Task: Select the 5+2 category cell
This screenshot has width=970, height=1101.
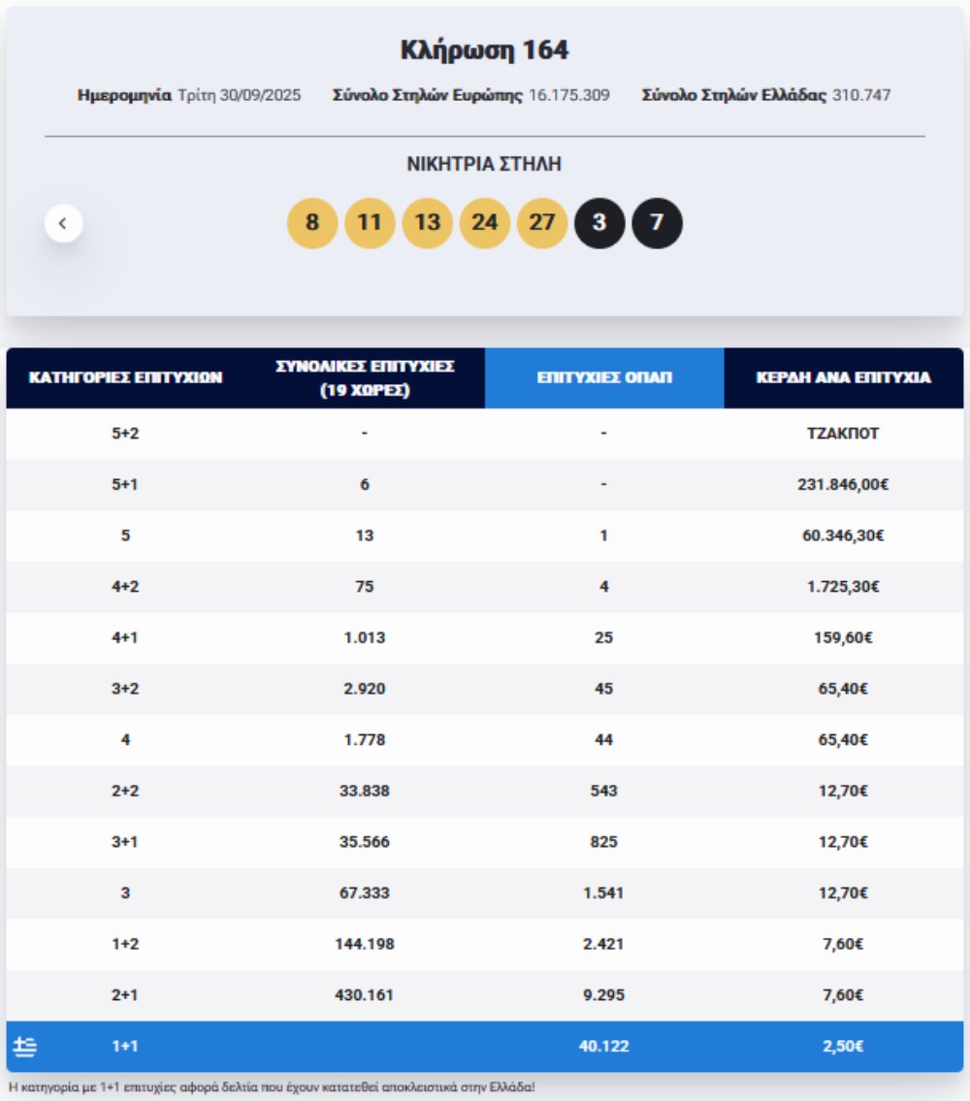Action: click(125, 434)
